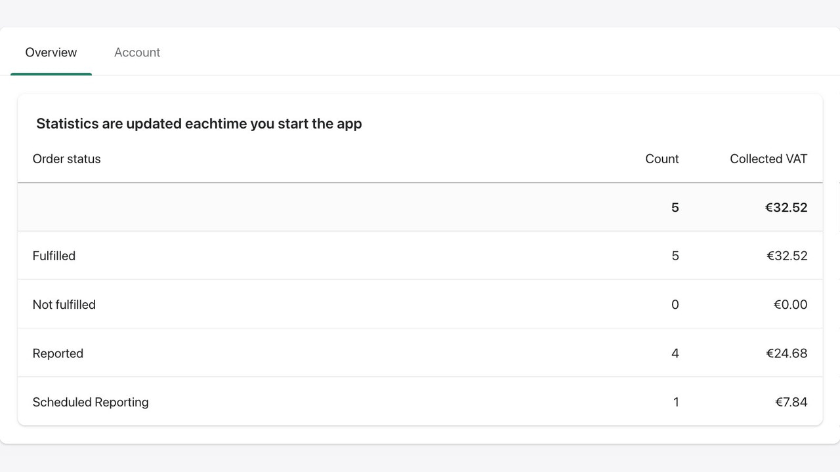Click the Collected VAT column header

(768, 159)
